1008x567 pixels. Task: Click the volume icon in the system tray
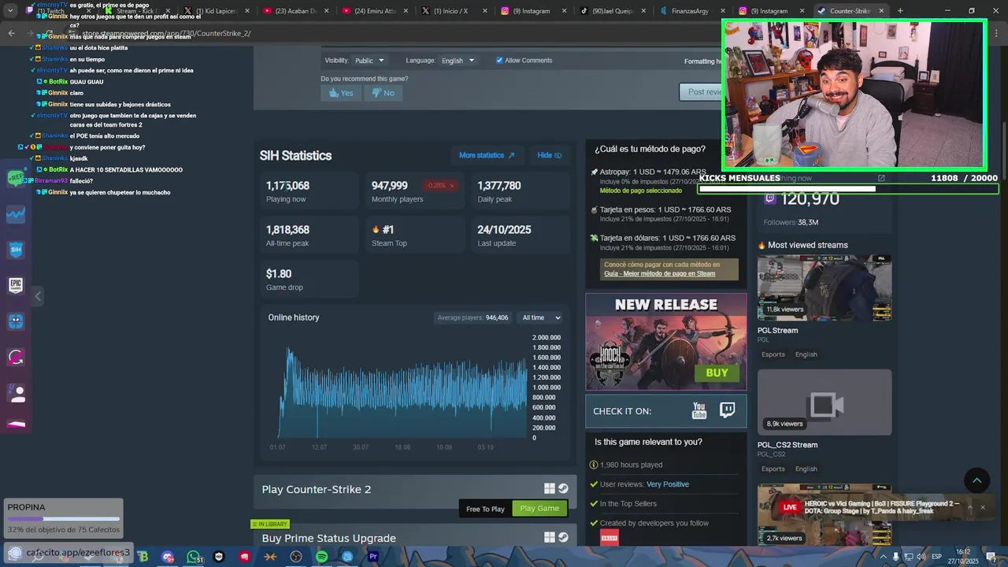pyautogui.click(x=920, y=557)
